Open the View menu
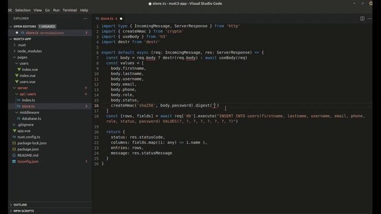Image resolution: width=381 pixels, height=214 pixels. [x=38, y=10]
